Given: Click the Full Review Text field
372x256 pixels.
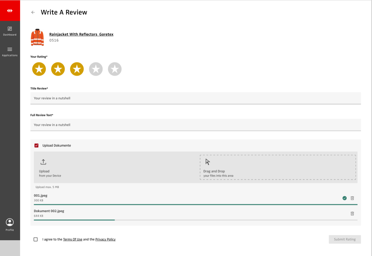Looking at the screenshot, I should pos(195,125).
